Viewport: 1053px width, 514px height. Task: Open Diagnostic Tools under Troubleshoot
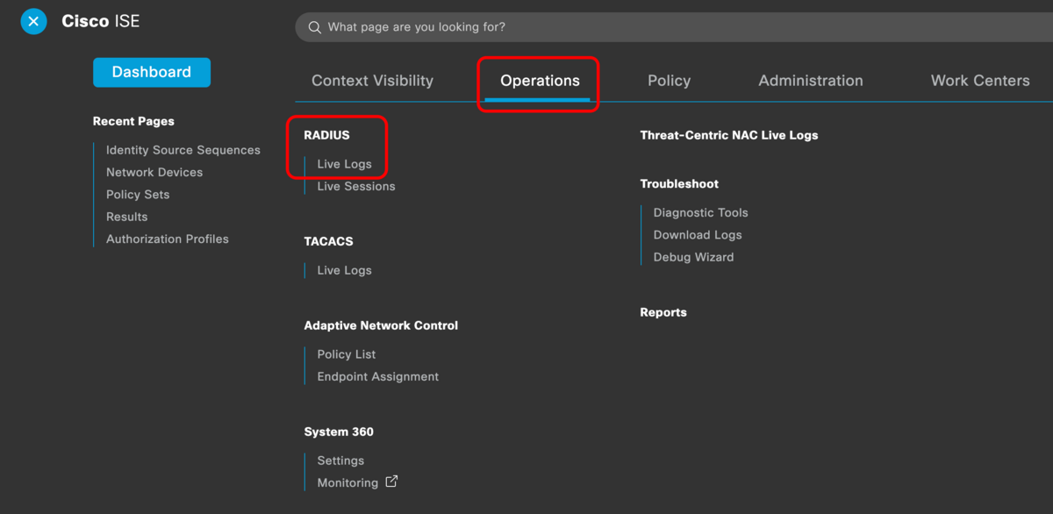pyautogui.click(x=701, y=212)
